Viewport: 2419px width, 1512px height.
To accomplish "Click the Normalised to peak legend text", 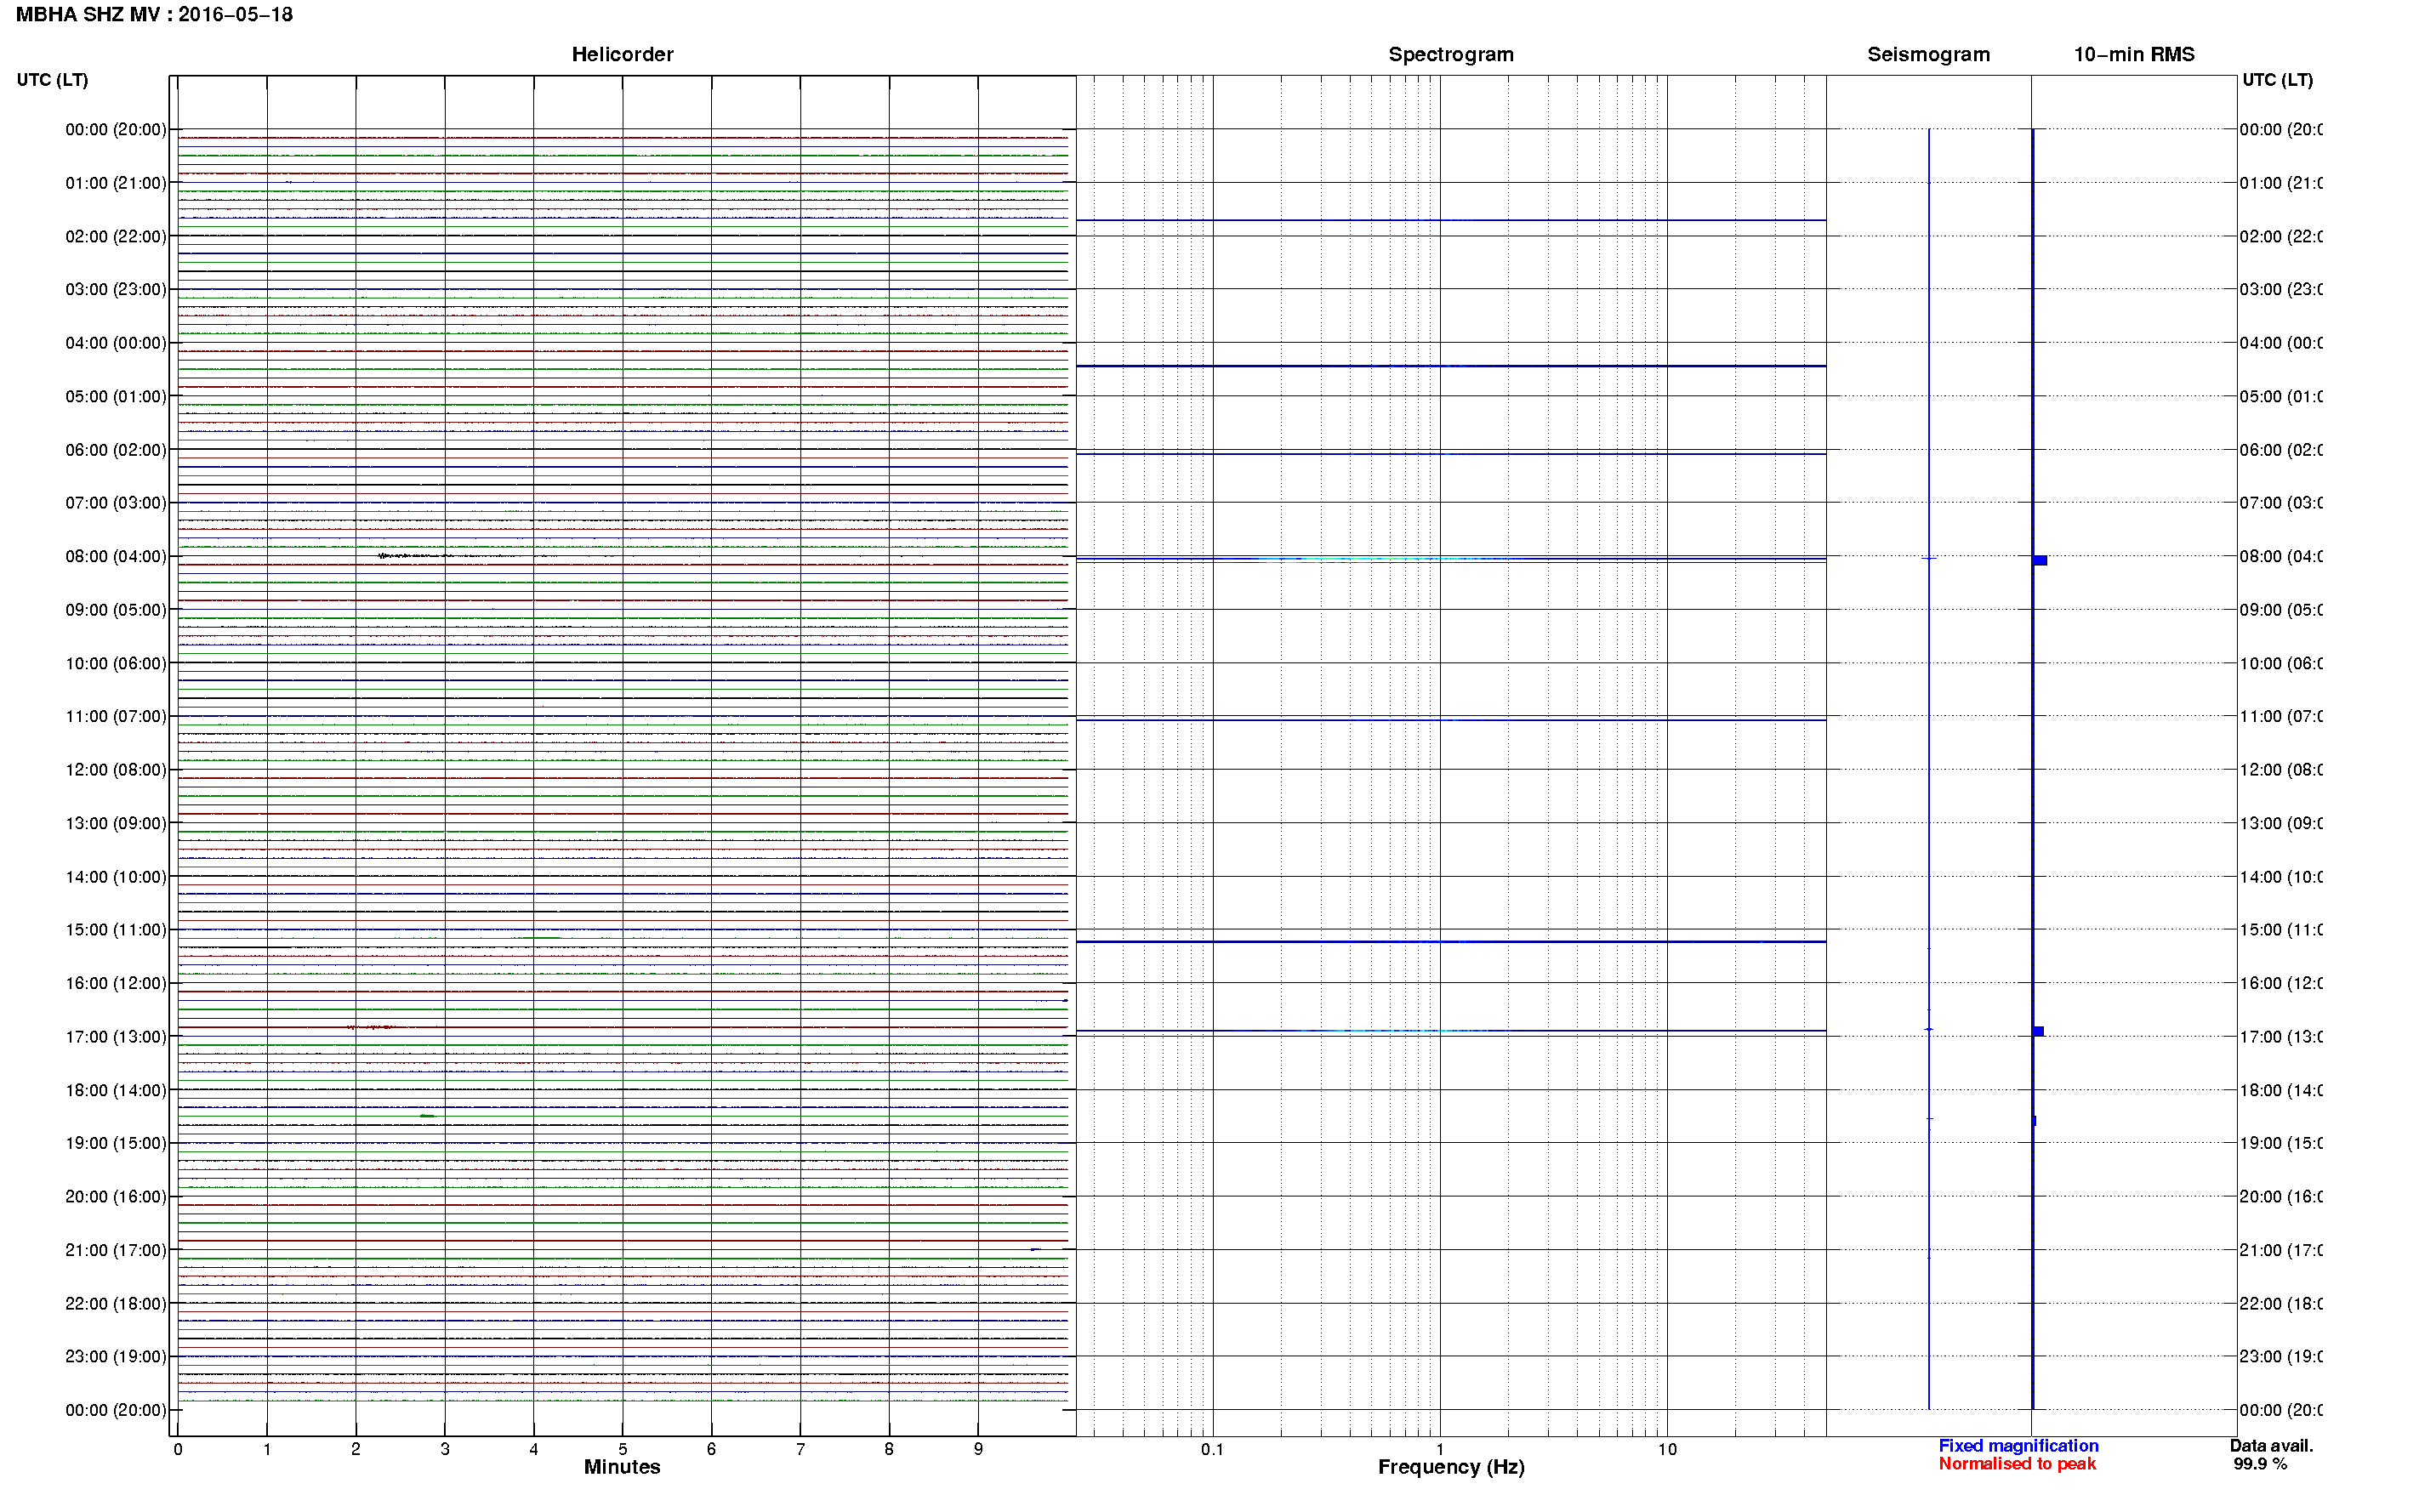I will pos(2017,1465).
